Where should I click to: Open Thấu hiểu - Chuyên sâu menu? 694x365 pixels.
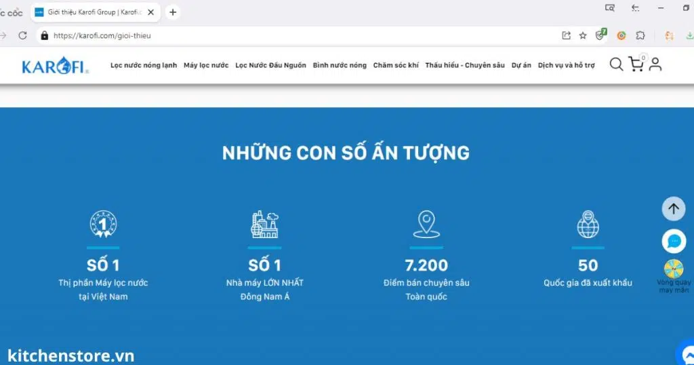click(465, 65)
